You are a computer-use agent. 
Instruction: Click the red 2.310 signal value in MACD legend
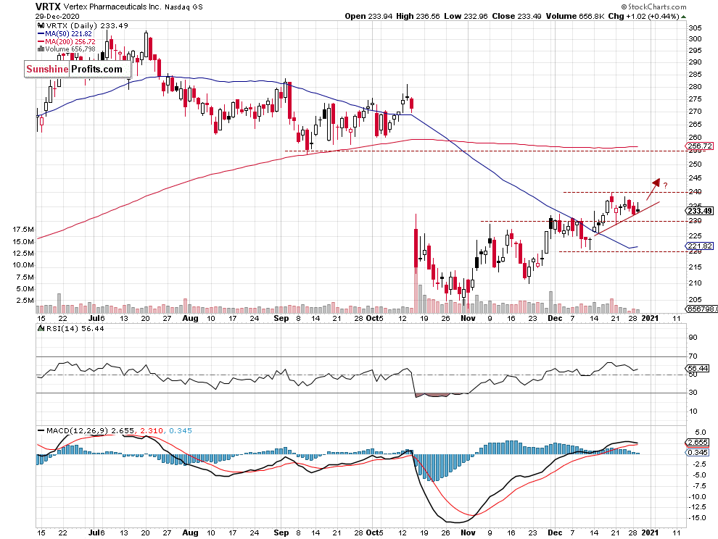pyautogui.click(x=152, y=430)
